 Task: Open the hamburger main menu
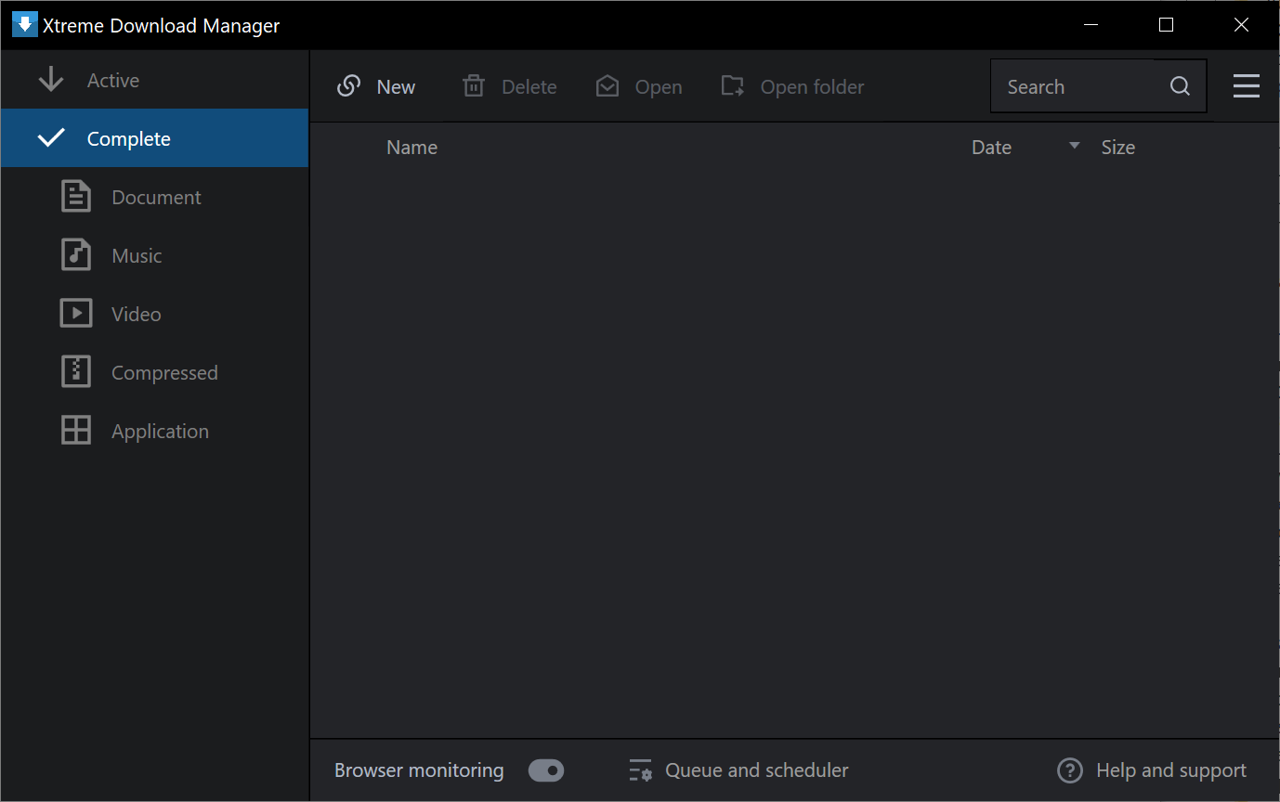pos(1247,86)
